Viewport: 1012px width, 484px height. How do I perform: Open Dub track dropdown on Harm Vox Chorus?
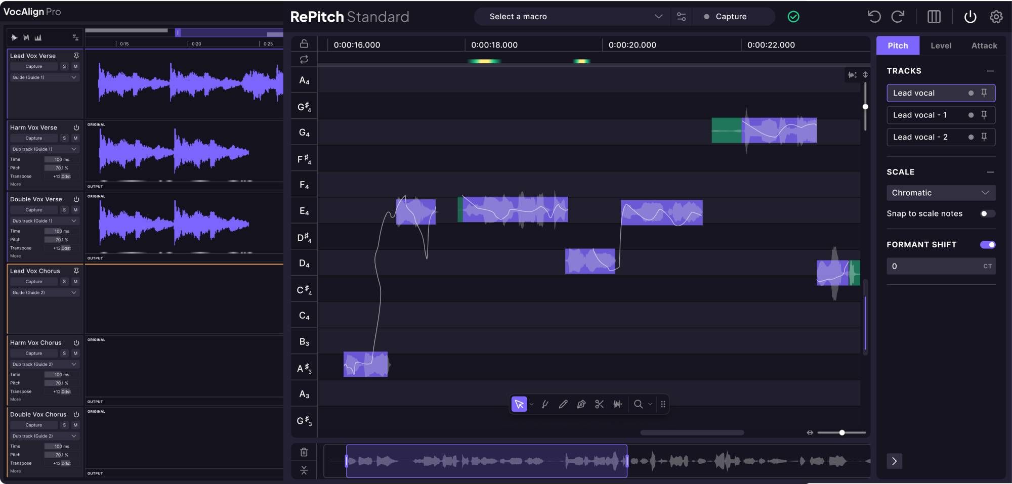point(44,364)
